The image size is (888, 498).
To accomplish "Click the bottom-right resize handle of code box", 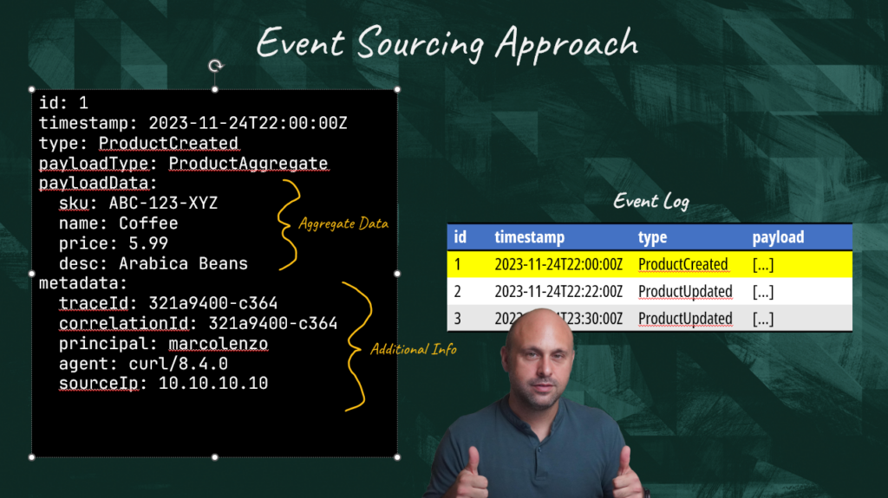I will click(397, 457).
